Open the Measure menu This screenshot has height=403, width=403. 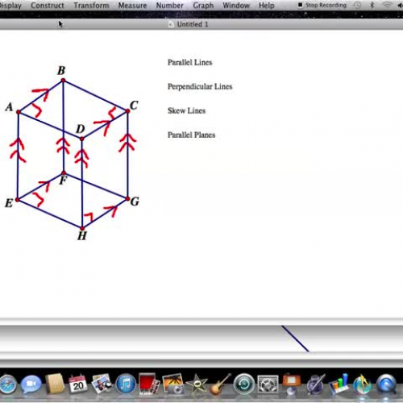click(132, 6)
